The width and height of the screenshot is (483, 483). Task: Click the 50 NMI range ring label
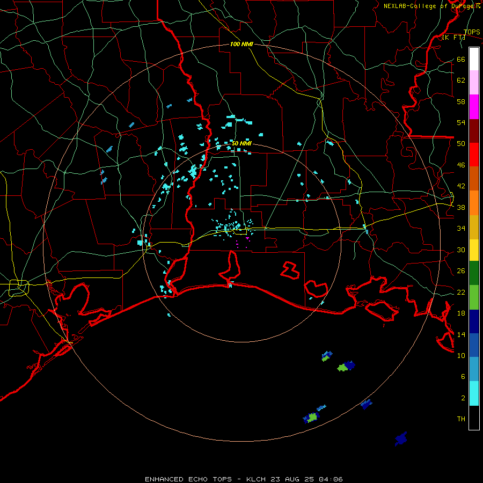[241, 143]
